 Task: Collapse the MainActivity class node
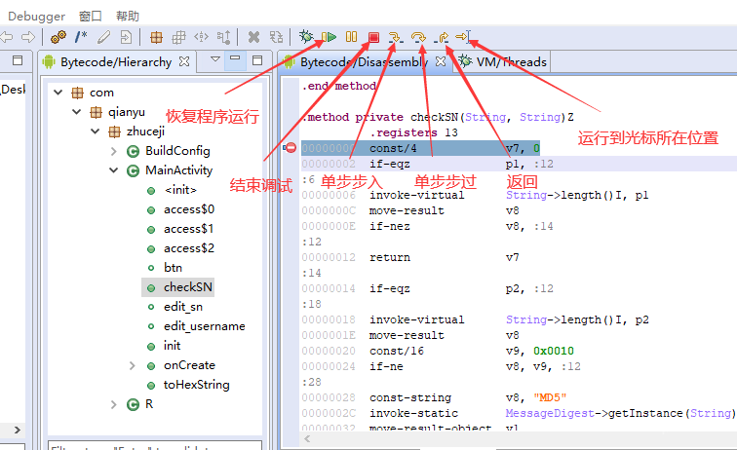pos(114,170)
